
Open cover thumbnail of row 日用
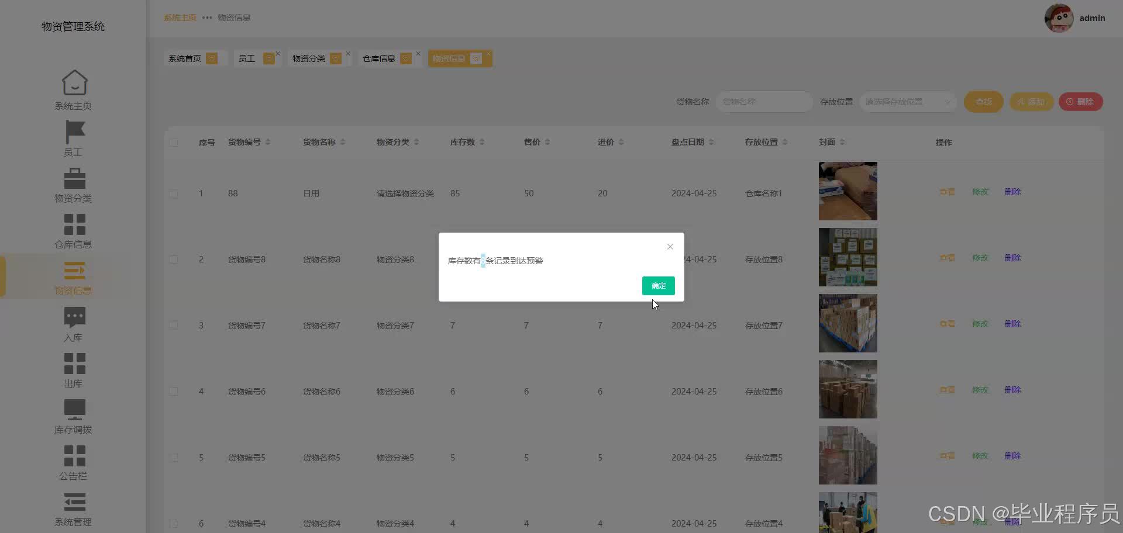(848, 191)
